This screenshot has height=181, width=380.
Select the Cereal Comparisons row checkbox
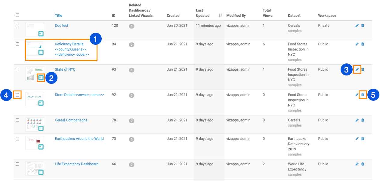click(17, 120)
